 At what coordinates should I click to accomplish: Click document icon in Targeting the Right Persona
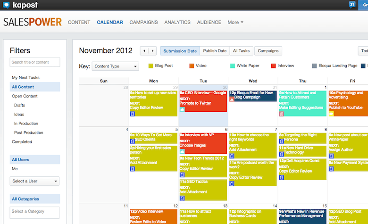281,141
